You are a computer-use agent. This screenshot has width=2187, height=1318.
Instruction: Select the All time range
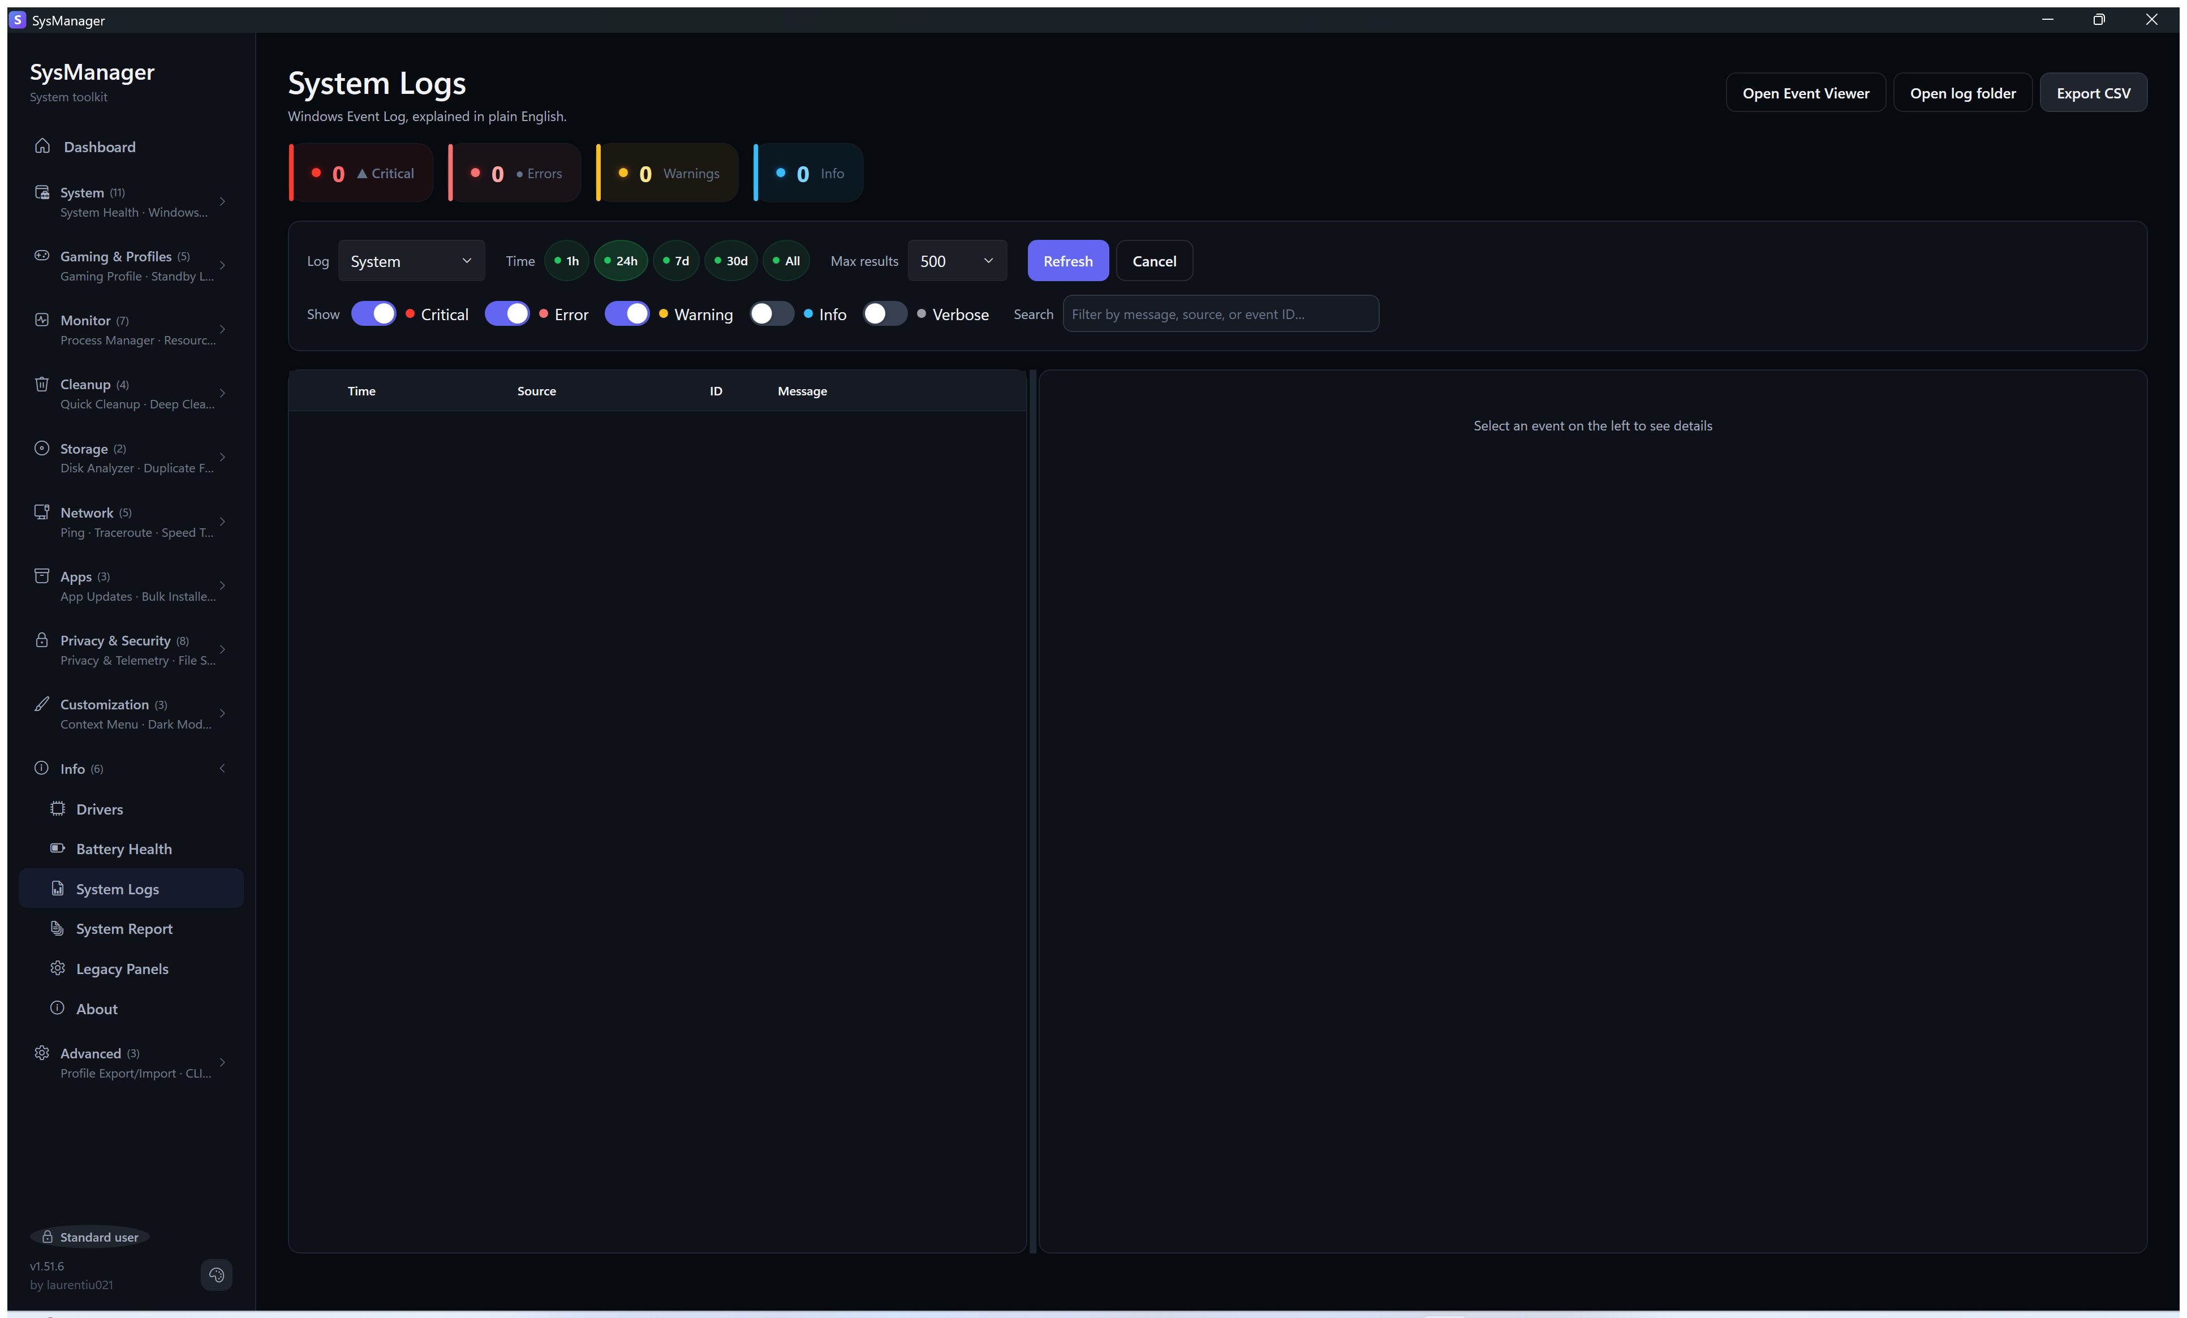click(786, 261)
